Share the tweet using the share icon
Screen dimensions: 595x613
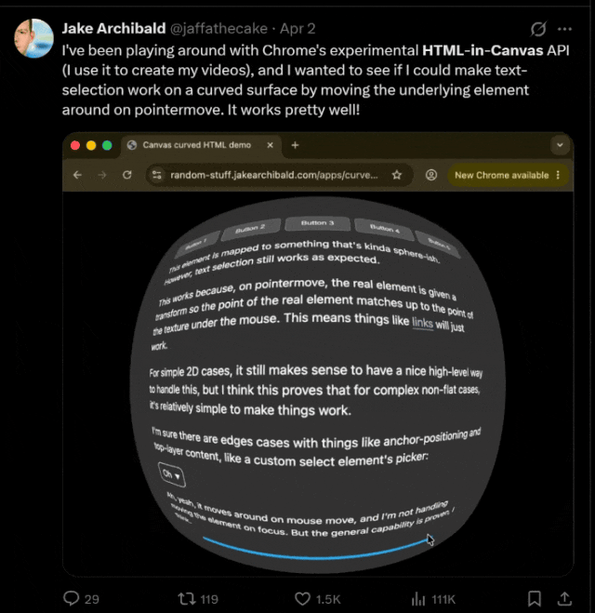coord(563,598)
